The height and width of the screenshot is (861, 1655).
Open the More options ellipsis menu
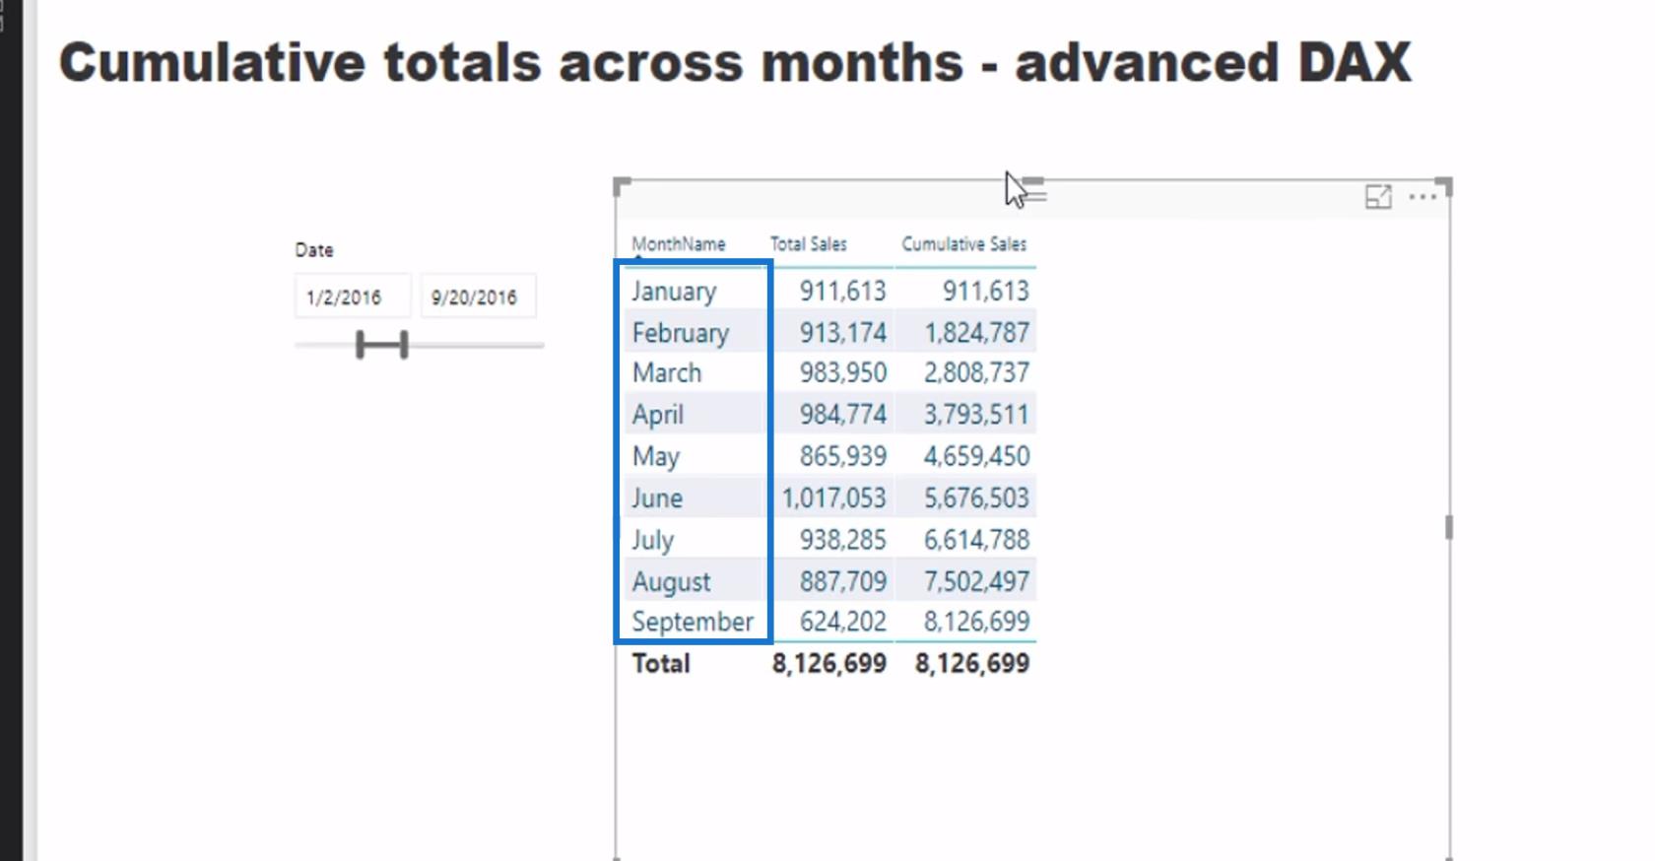tap(1423, 197)
